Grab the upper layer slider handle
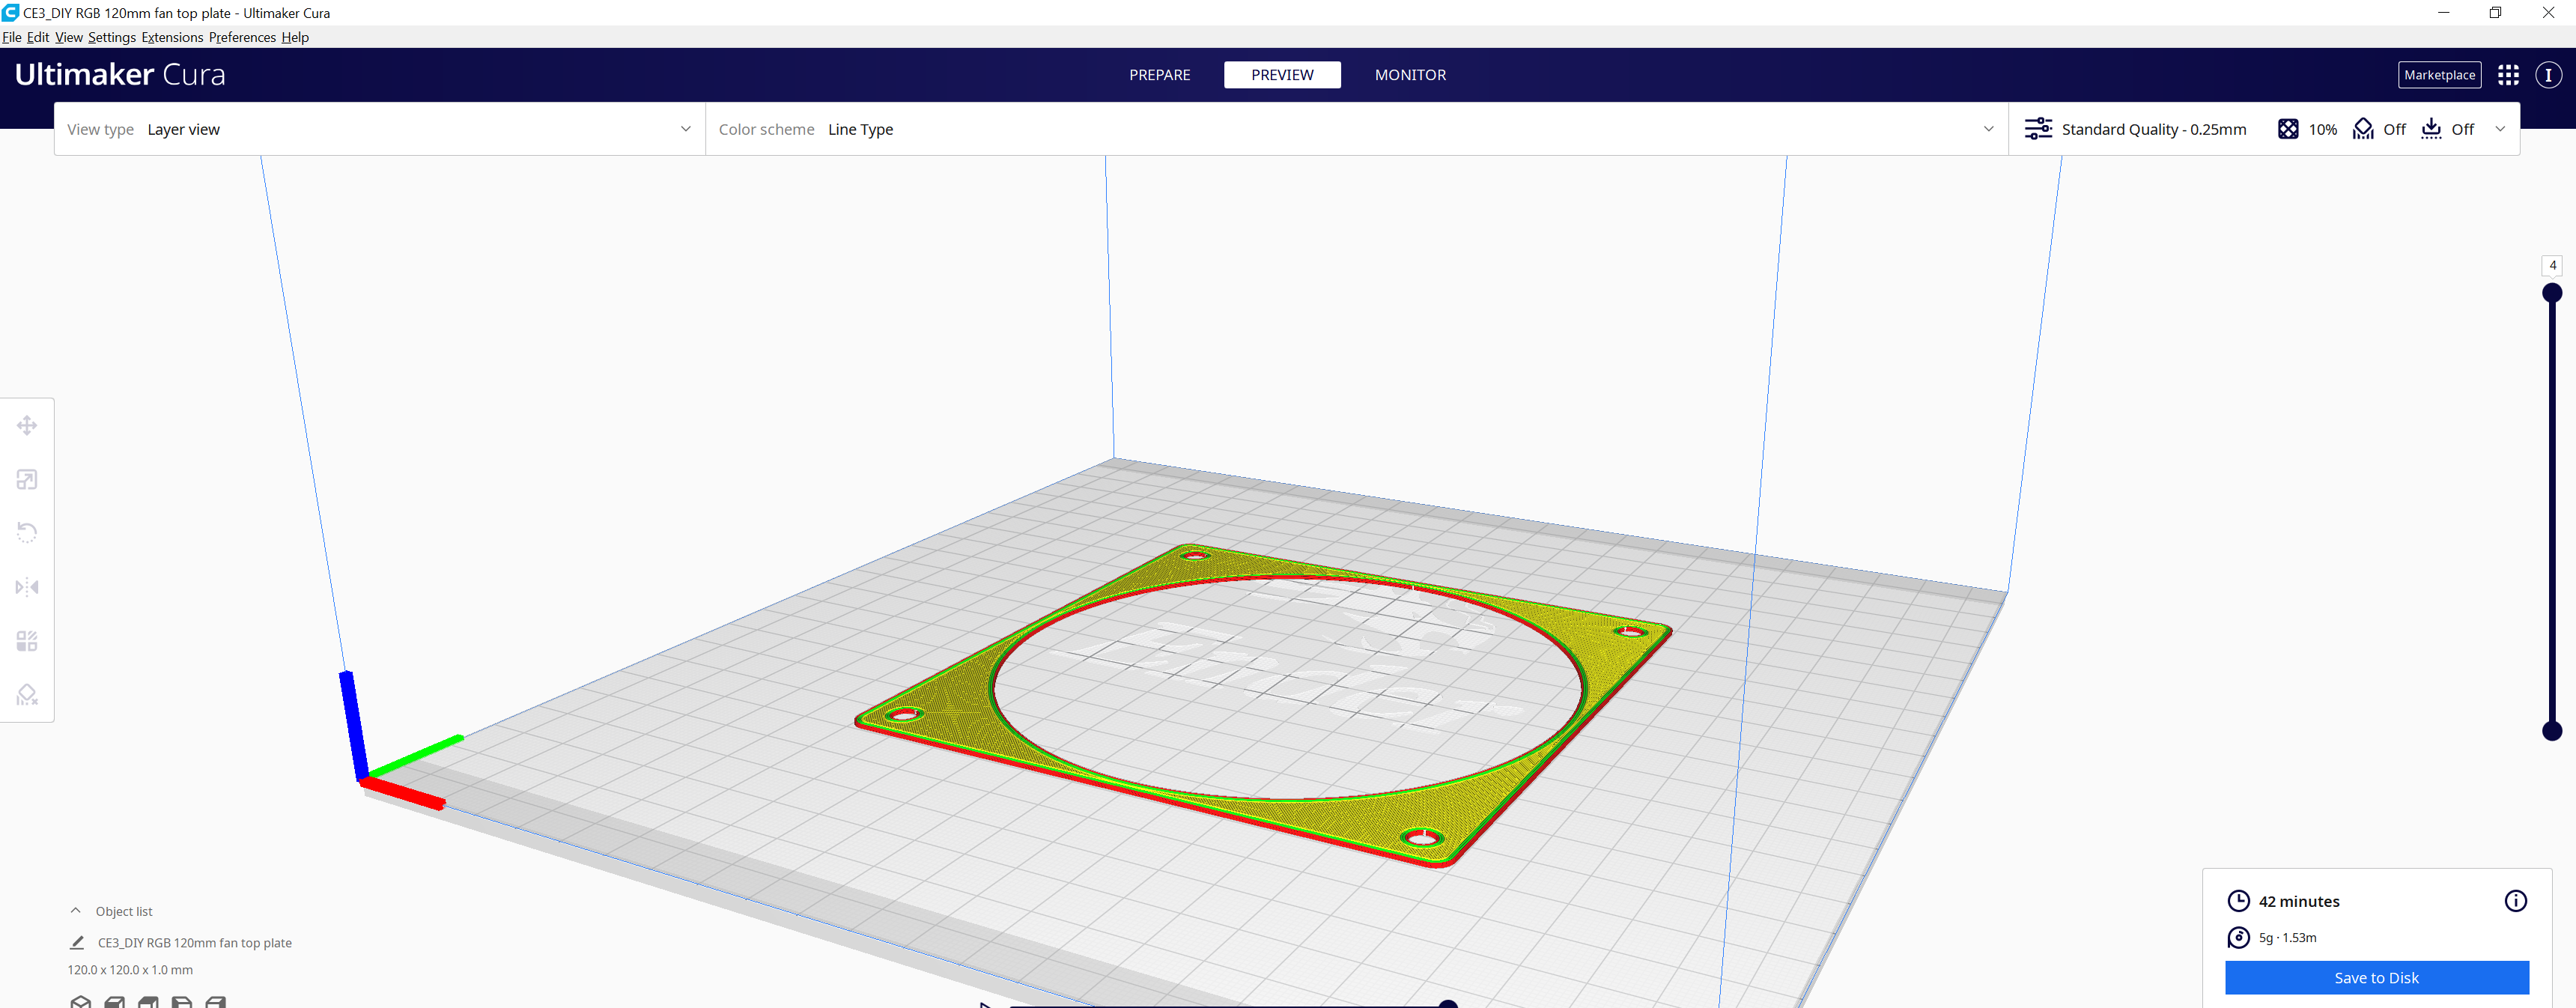 (x=2552, y=293)
